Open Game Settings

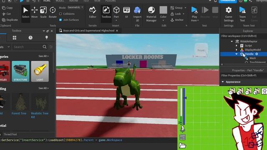tap(229, 14)
